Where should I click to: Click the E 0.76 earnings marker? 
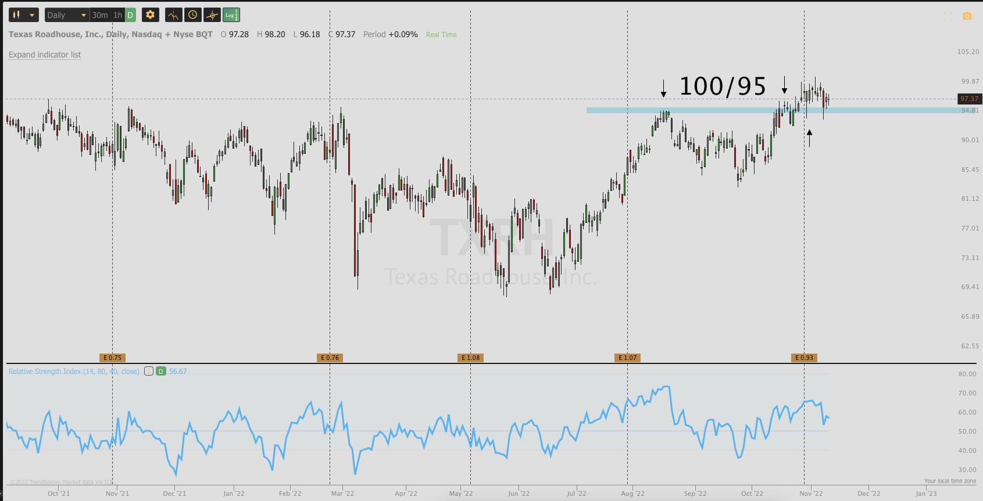point(330,358)
